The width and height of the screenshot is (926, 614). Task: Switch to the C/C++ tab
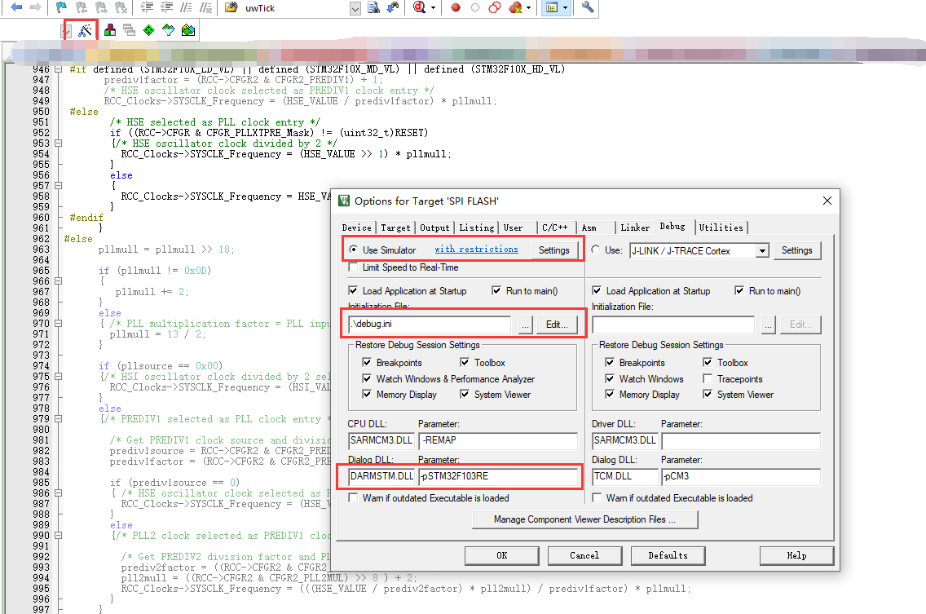pos(554,227)
